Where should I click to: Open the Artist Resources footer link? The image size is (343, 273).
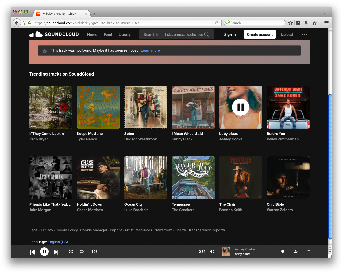point(138,230)
